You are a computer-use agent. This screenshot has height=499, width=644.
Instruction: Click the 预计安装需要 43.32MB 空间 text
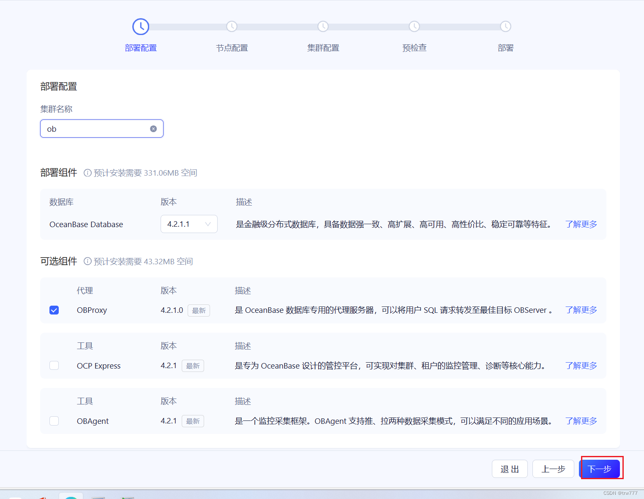(x=143, y=261)
